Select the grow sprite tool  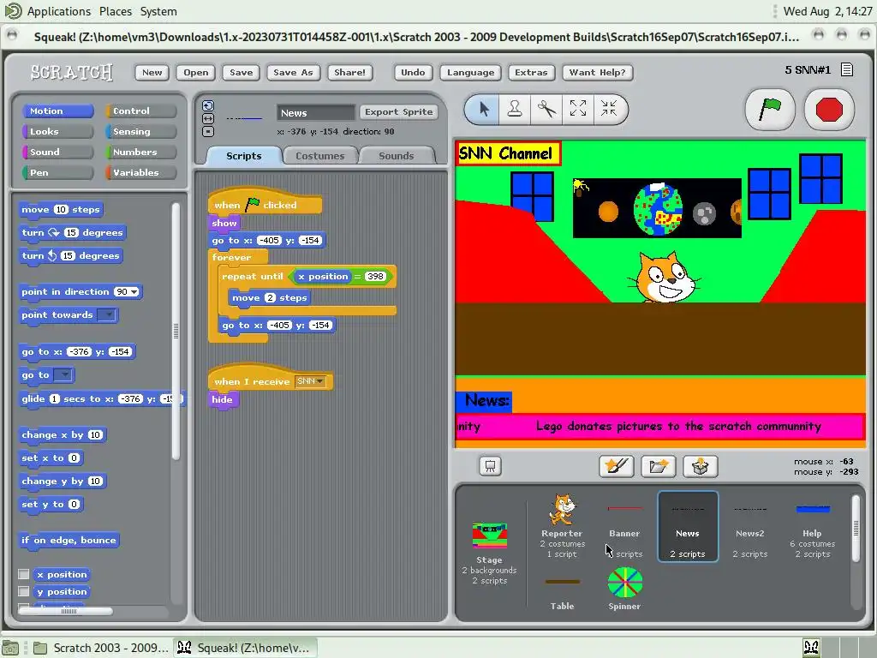pyautogui.click(x=578, y=109)
